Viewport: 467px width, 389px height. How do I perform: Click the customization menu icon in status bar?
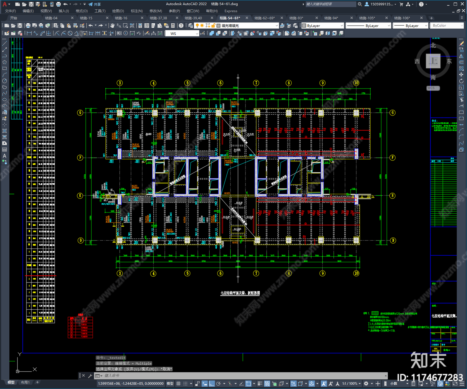click(462, 383)
